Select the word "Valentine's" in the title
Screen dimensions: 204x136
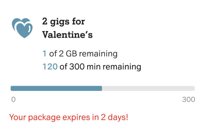point(67,35)
